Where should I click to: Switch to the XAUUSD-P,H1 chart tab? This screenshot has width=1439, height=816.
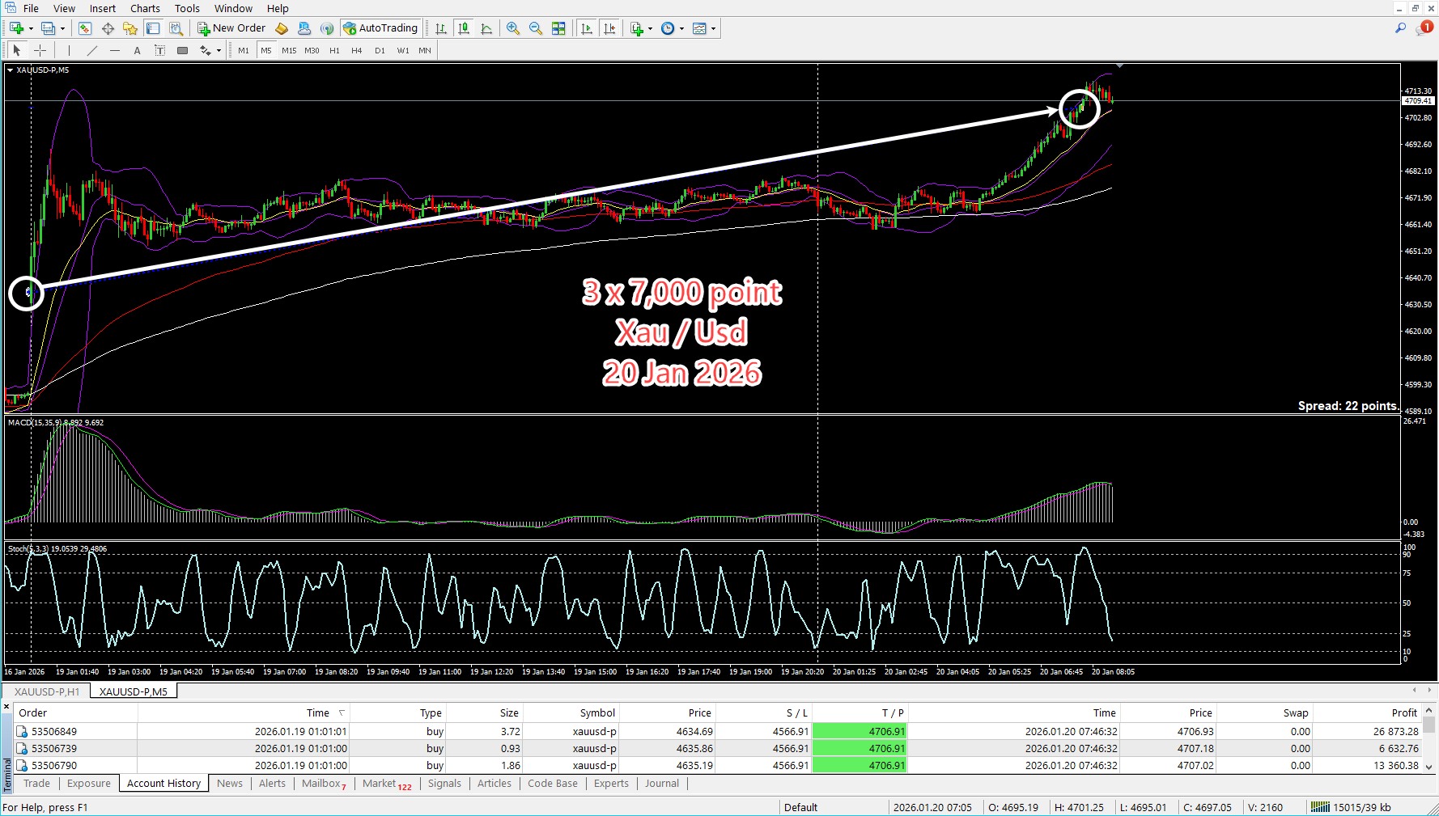[47, 691]
